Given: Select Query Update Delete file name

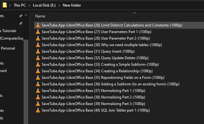Looking at the screenshot, I should tap(95, 58).
